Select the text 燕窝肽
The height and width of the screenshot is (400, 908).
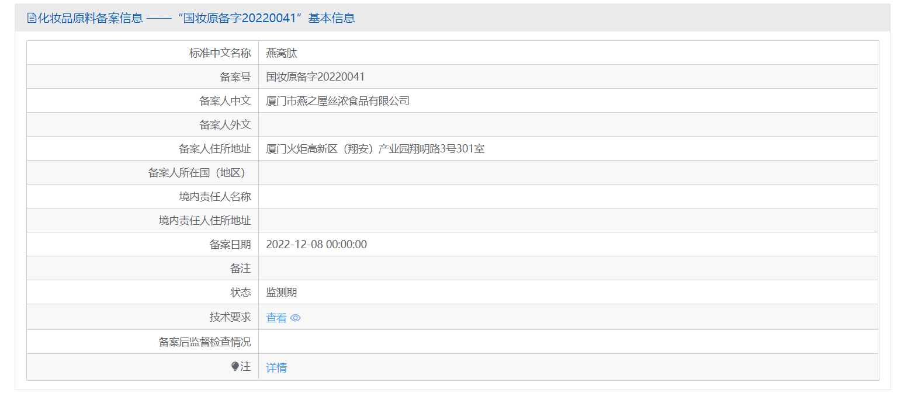pos(282,53)
